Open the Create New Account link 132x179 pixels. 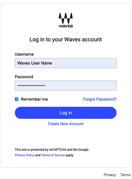point(66,124)
